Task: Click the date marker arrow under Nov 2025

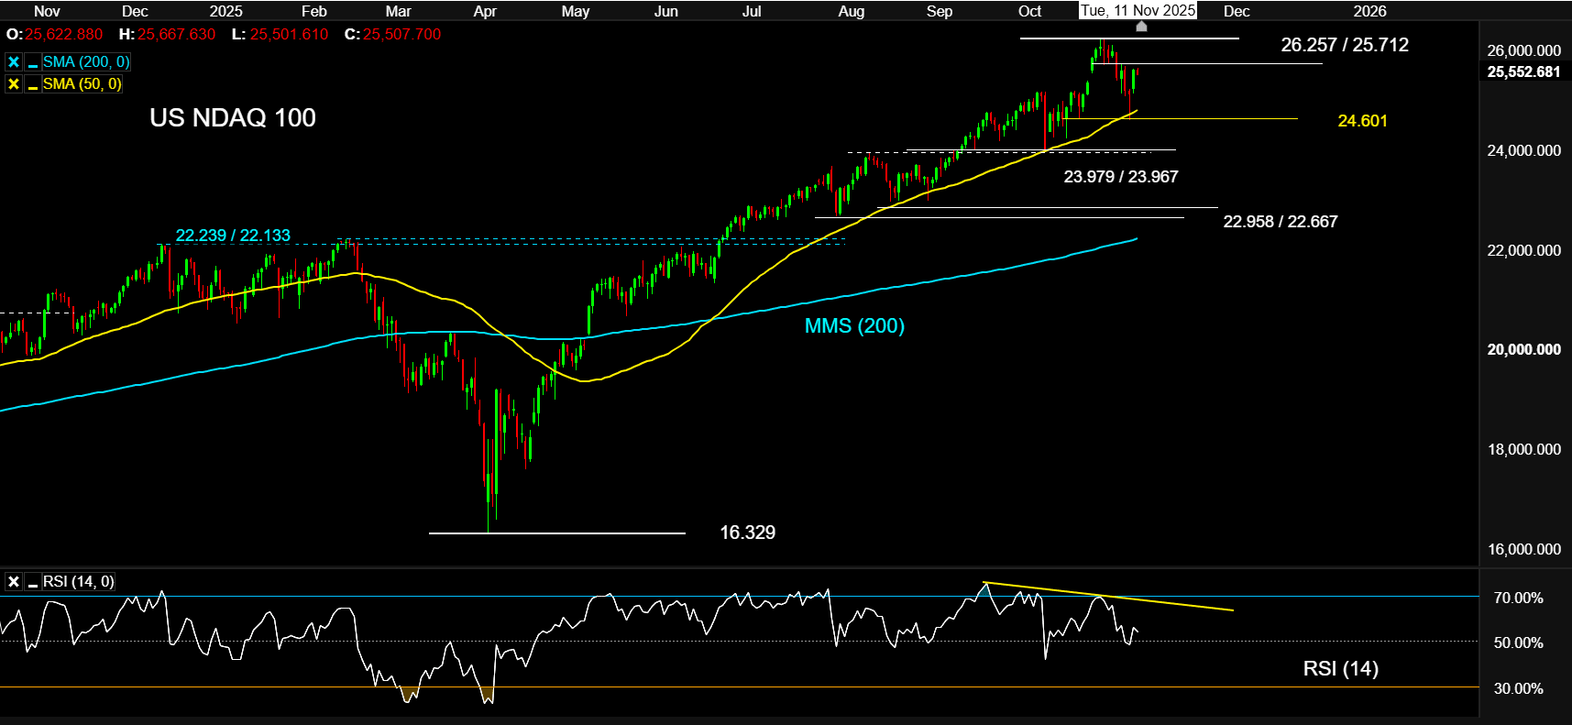Action: [x=1141, y=27]
